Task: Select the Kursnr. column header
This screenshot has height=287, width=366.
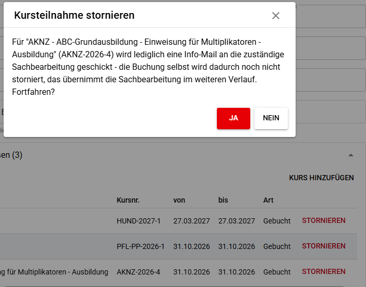Action: 128,200
